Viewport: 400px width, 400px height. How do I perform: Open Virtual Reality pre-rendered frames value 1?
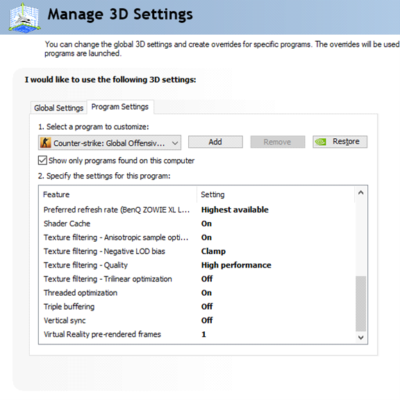click(203, 334)
